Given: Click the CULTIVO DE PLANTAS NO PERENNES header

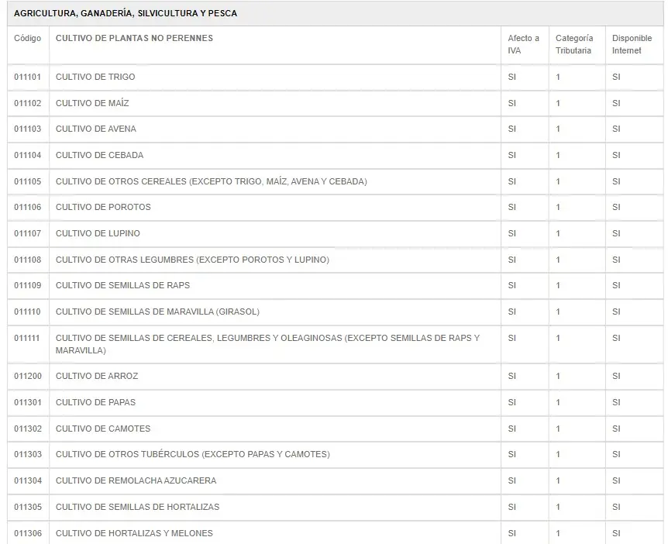Looking at the screenshot, I should tap(134, 38).
